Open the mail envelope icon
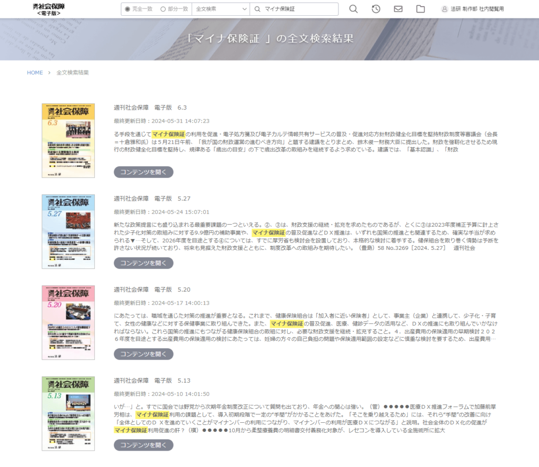 pyautogui.click(x=398, y=9)
